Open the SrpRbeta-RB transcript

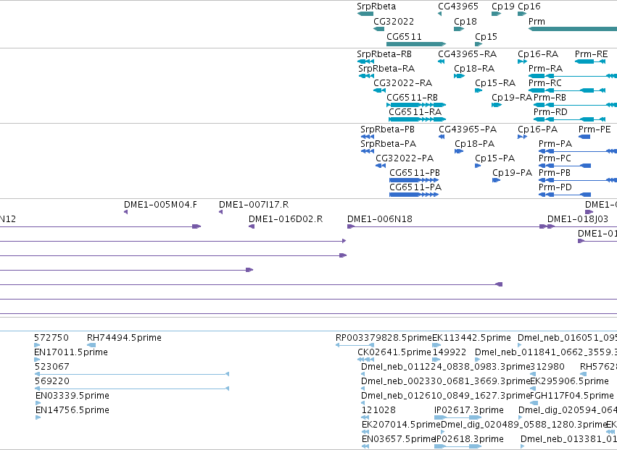(x=365, y=61)
